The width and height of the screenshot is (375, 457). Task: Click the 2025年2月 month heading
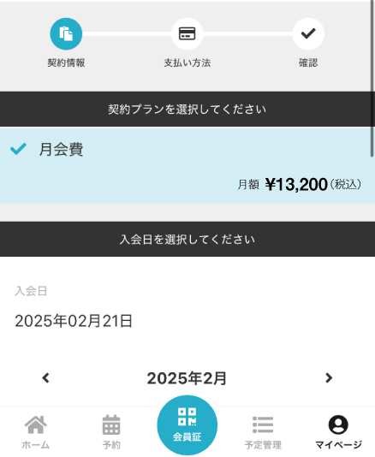pos(187,378)
